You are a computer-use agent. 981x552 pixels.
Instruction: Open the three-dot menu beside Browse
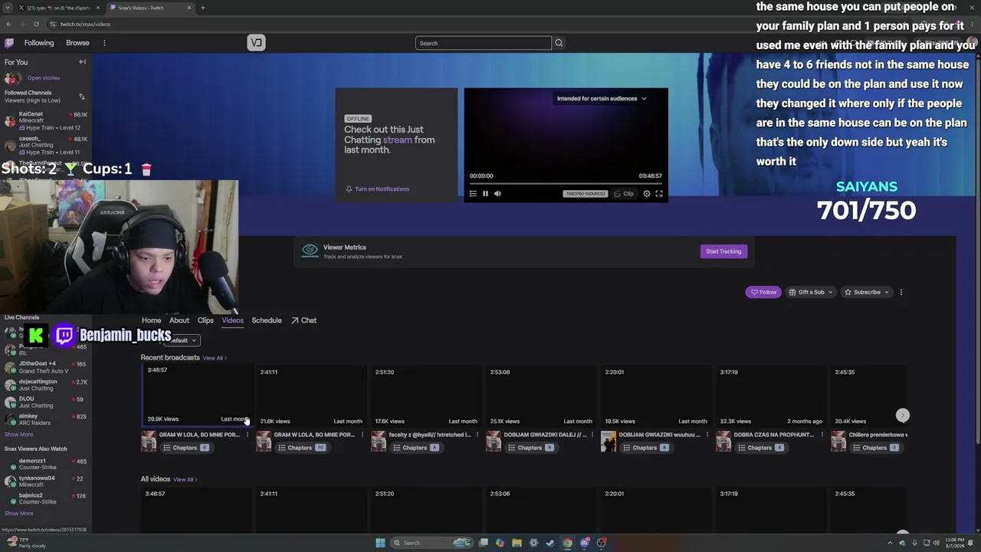click(104, 43)
